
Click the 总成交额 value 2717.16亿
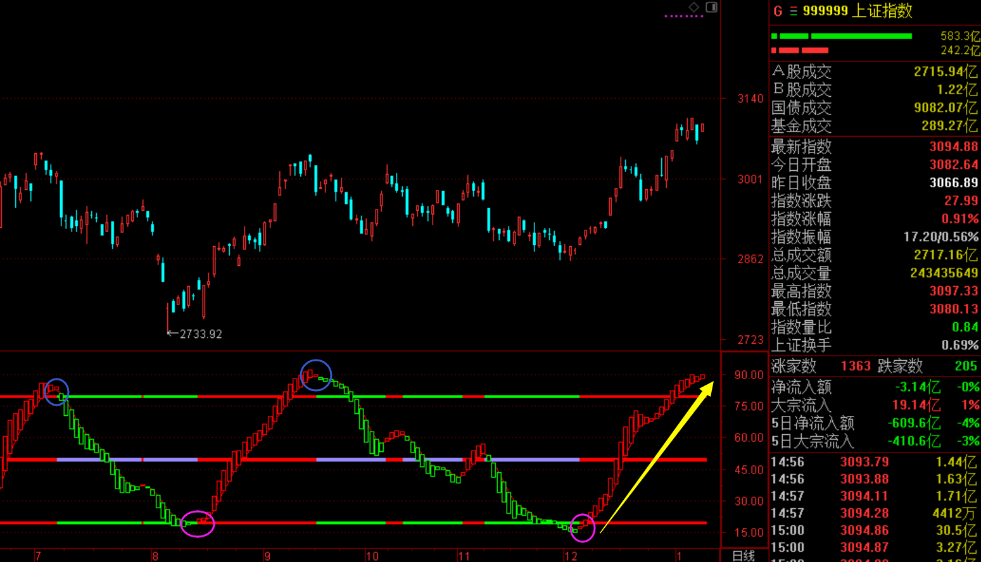coord(946,255)
